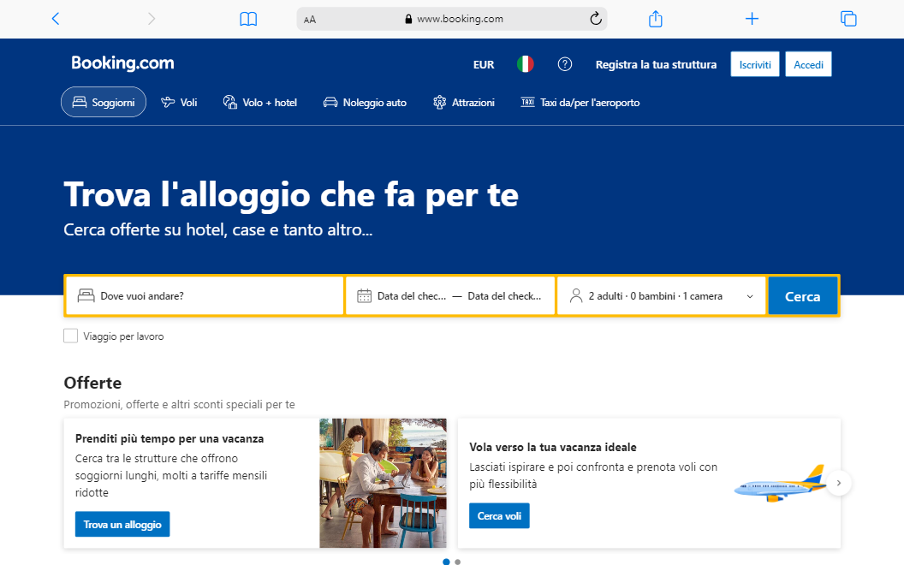
Task: Click the Cerca search button
Action: point(802,295)
